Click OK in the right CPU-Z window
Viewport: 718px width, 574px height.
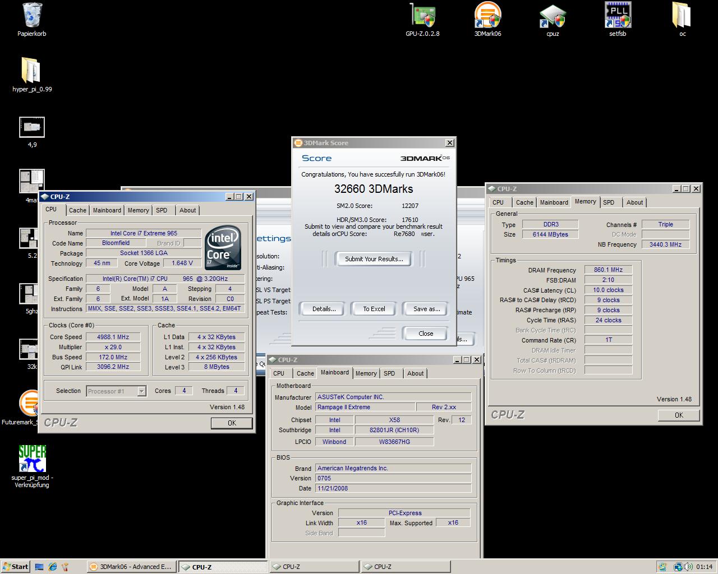click(679, 415)
